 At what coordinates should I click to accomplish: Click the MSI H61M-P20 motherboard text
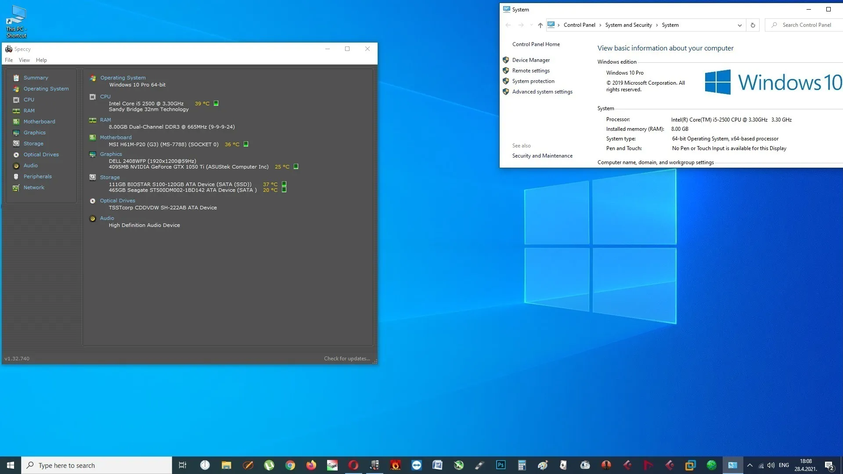point(164,144)
